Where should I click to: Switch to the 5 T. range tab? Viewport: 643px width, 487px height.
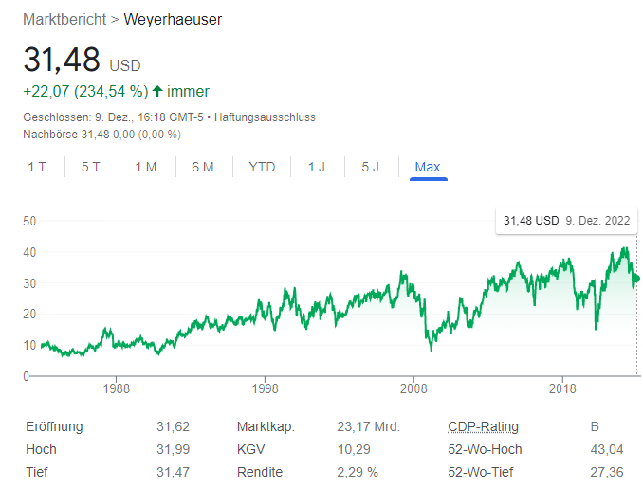(x=92, y=167)
